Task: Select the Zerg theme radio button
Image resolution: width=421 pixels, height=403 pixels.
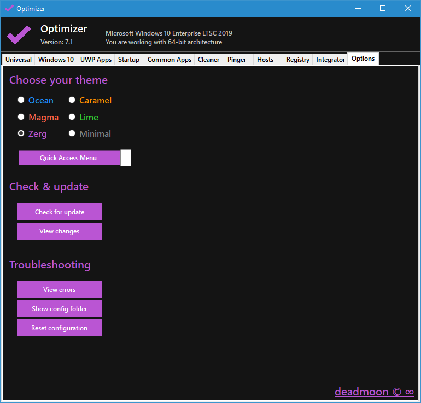Action: (x=21, y=133)
